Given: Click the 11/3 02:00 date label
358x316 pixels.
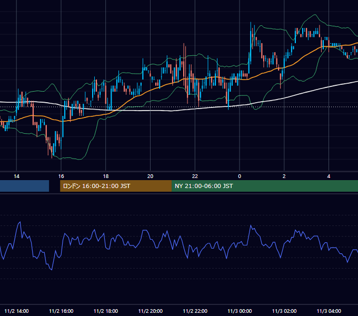Looking at the screenshot, I should click(x=284, y=311).
